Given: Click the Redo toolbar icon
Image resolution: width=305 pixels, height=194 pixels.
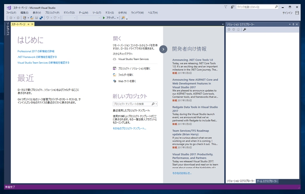Looking at the screenshot, I should 55,18.
